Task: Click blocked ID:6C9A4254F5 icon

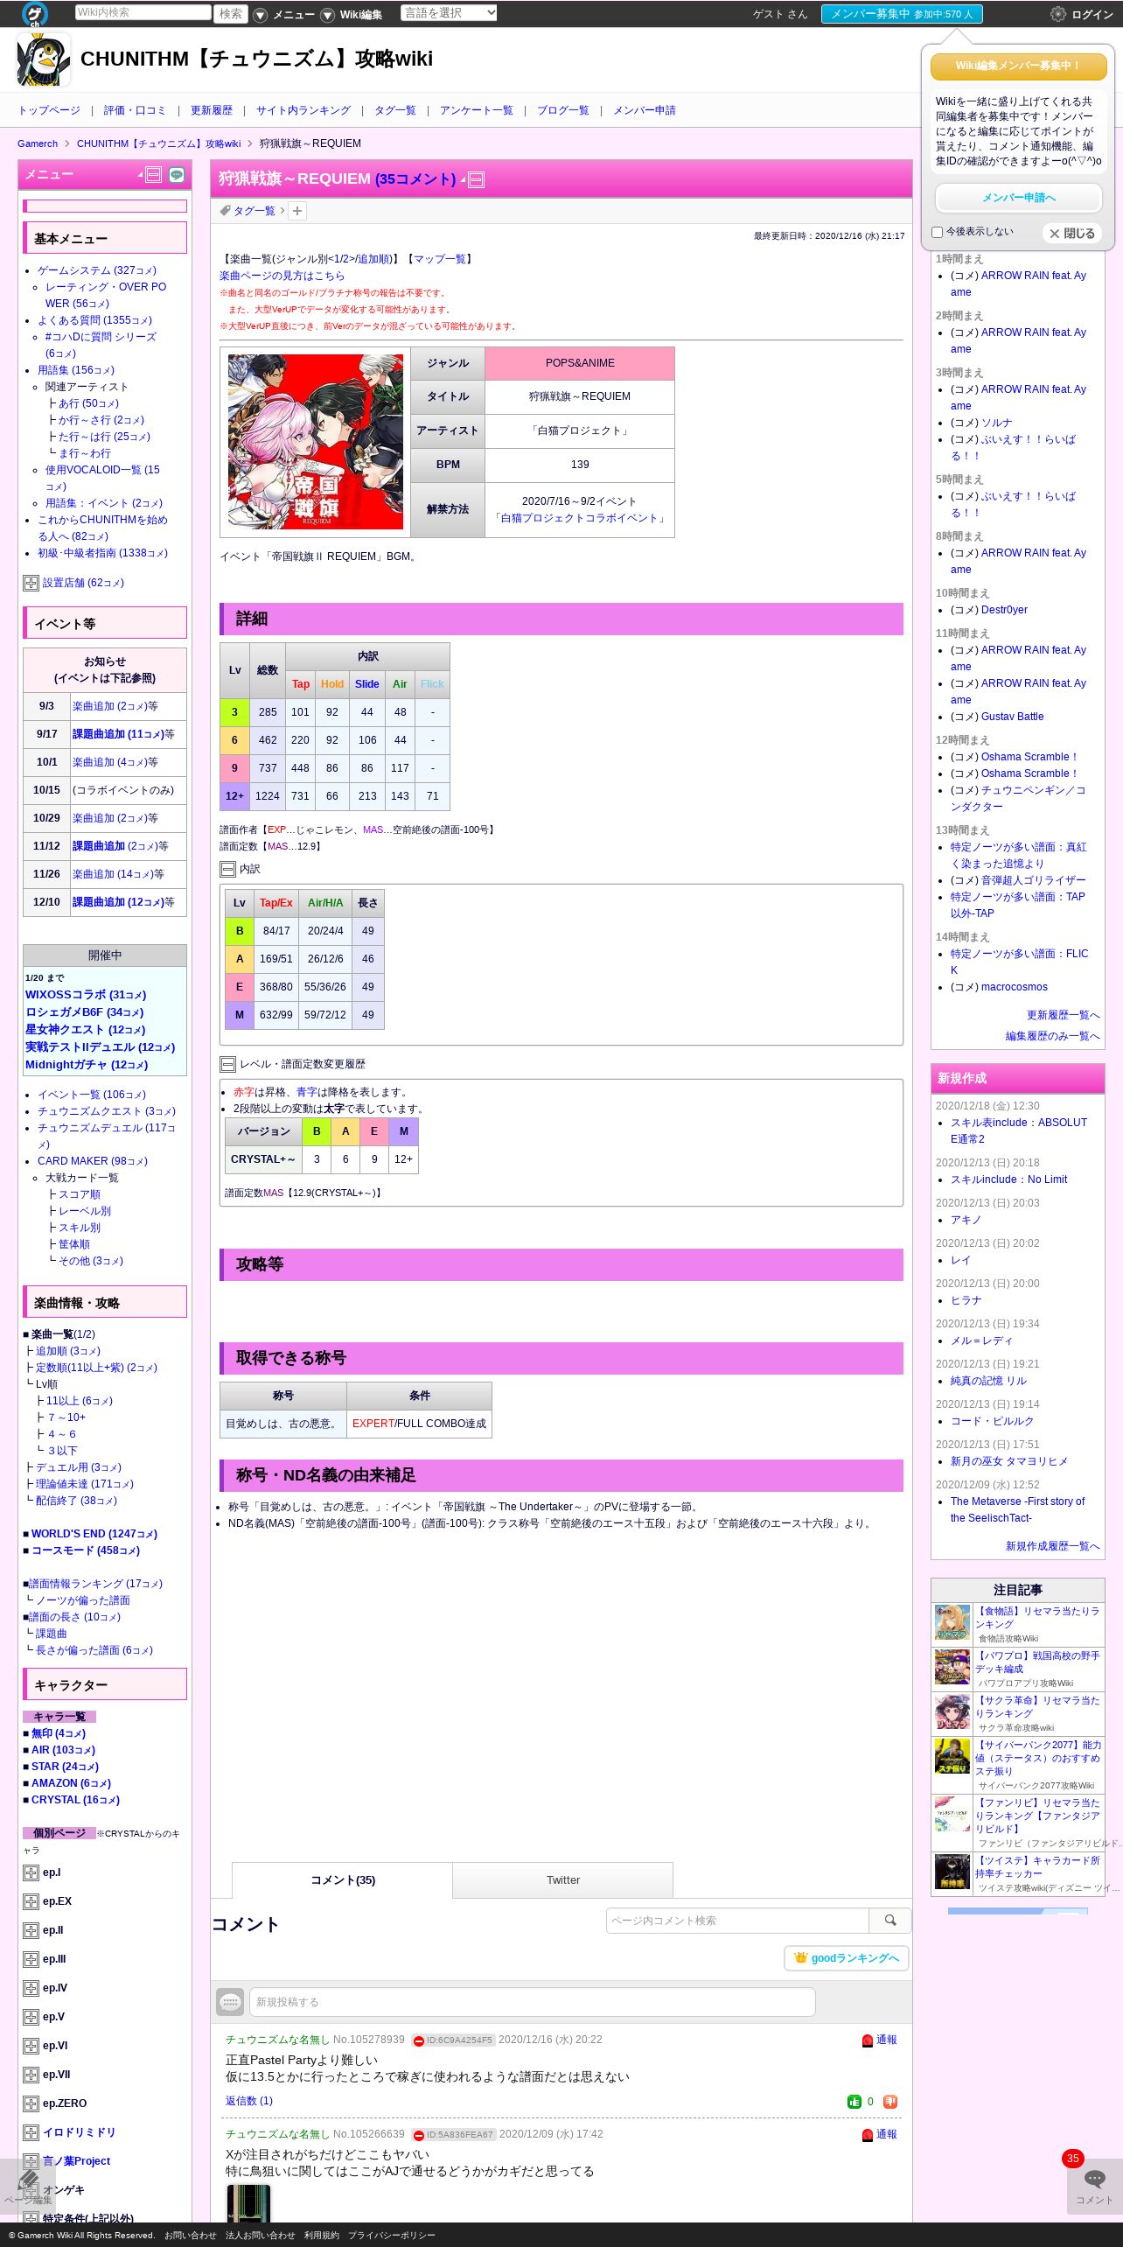Action: pyautogui.click(x=419, y=2040)
